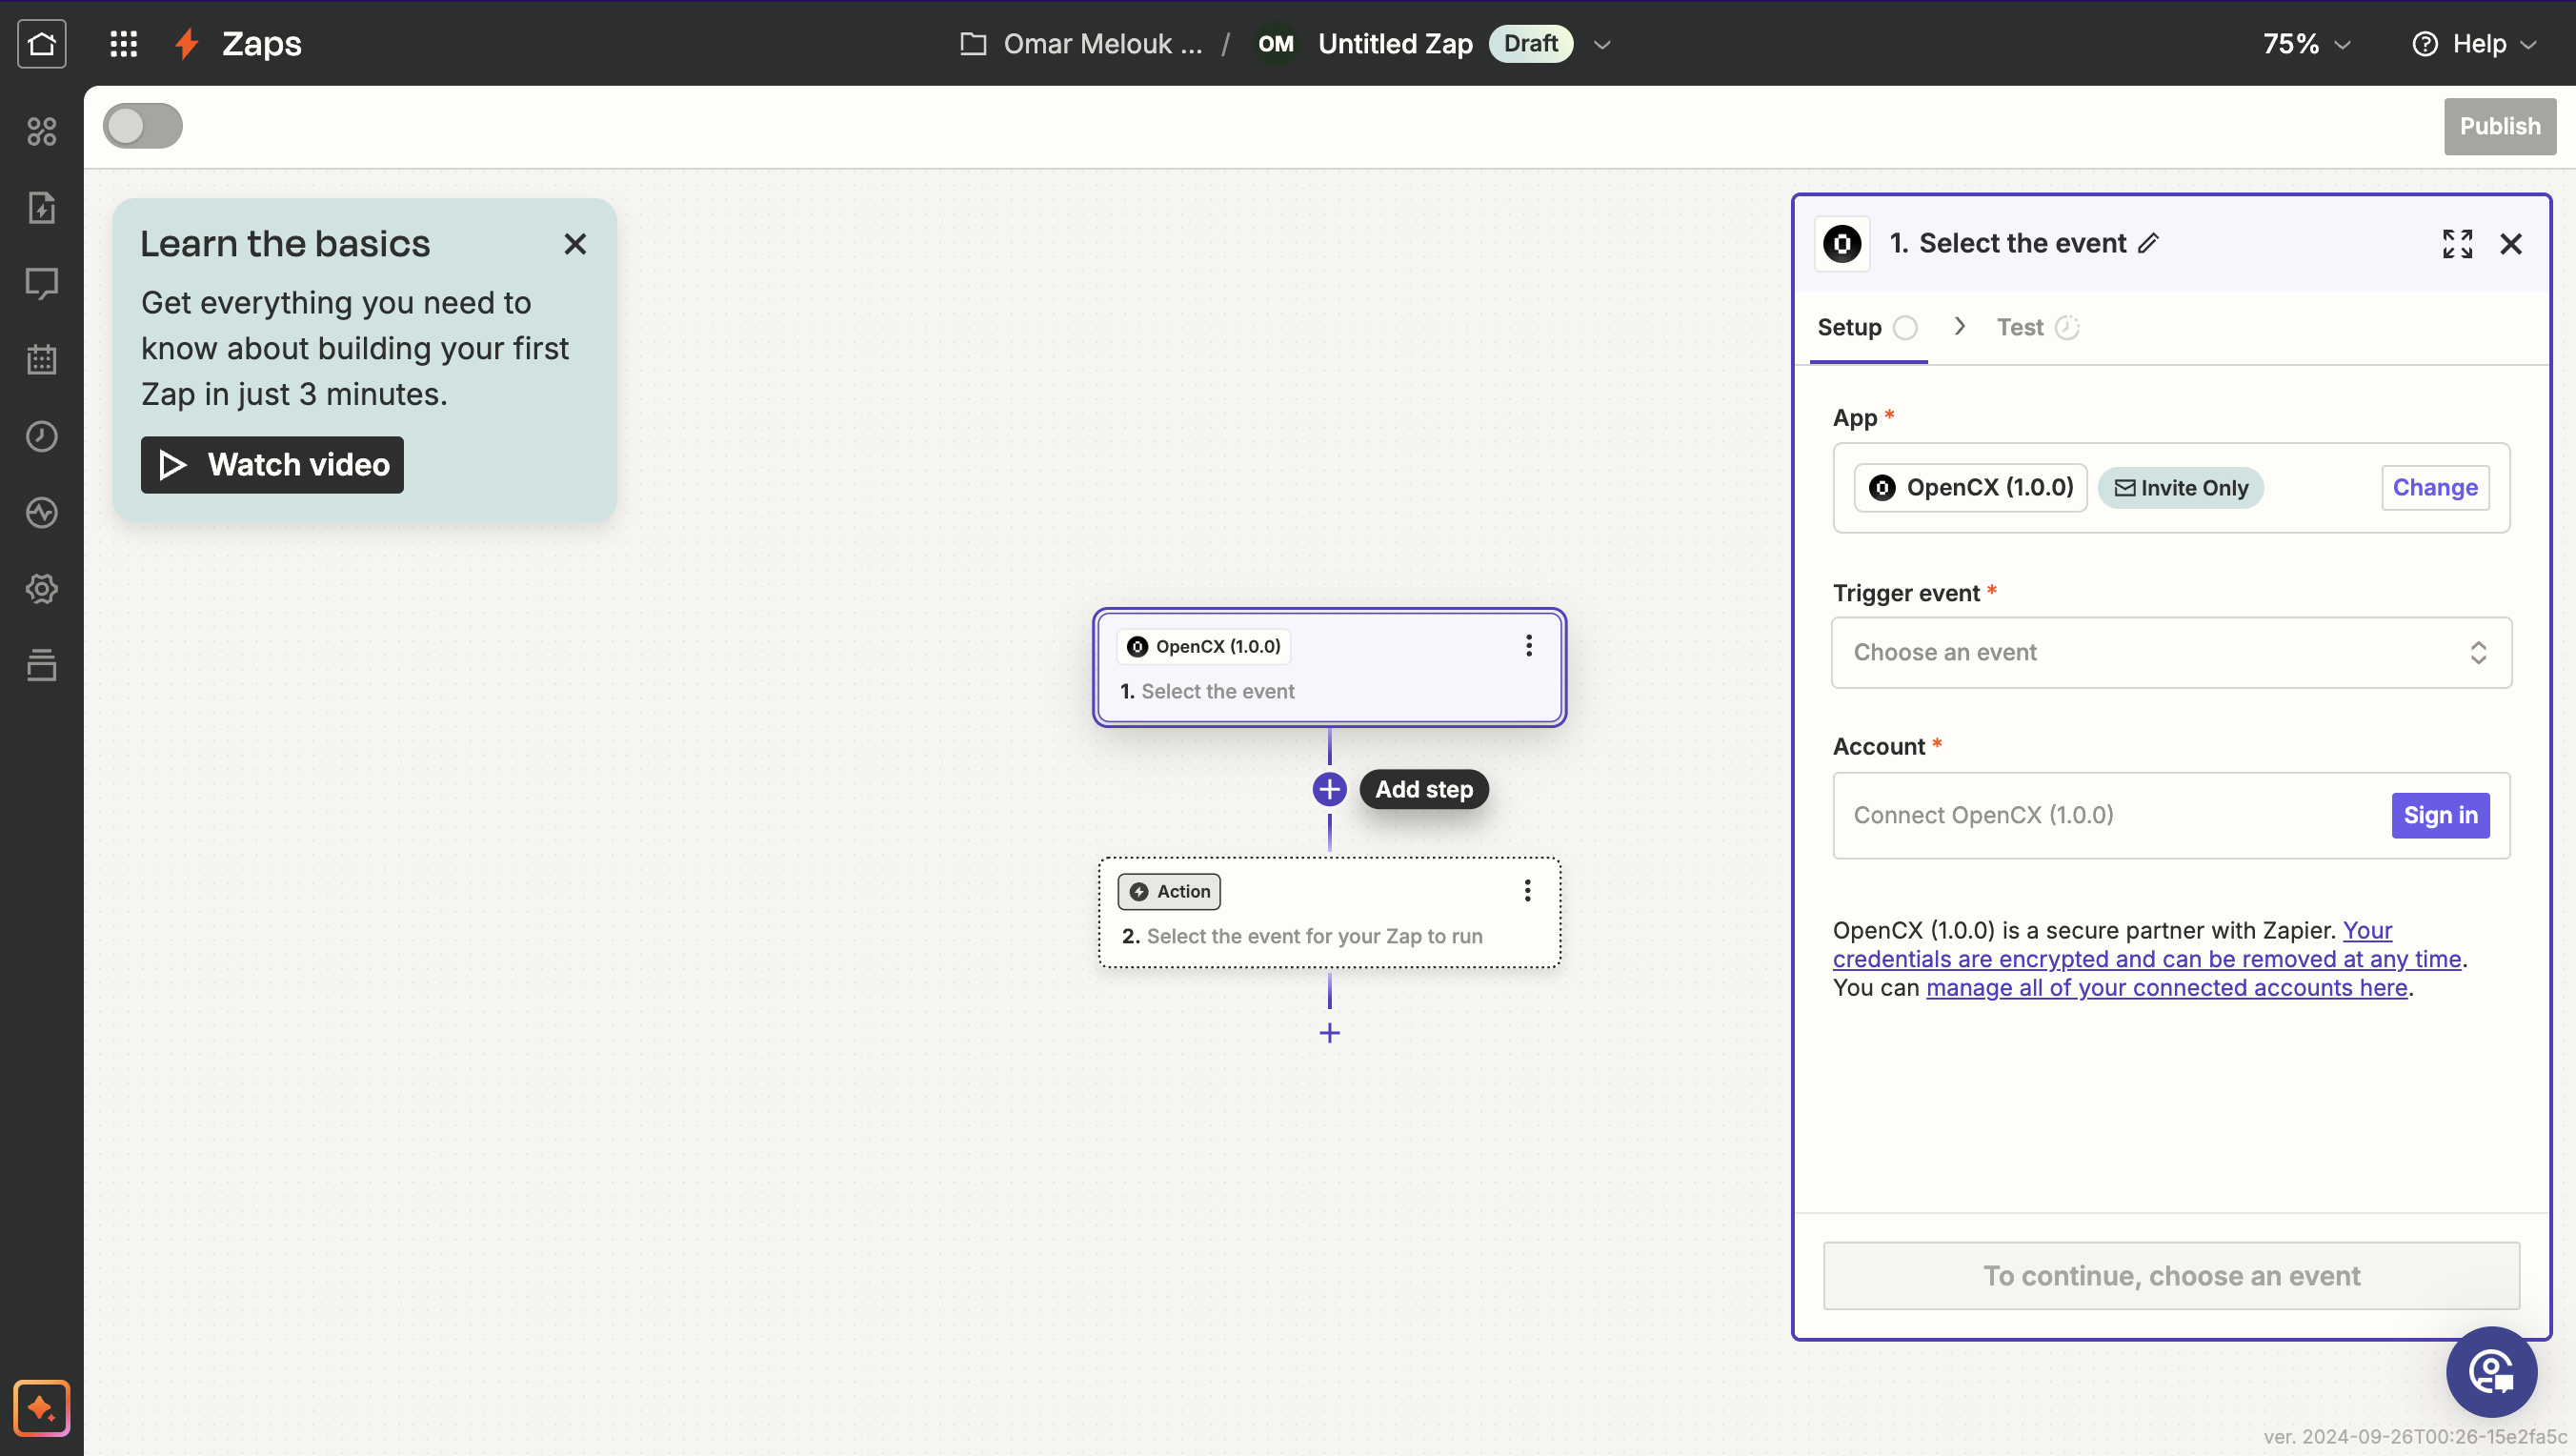
Task: Open manage all connected accounts link
Action: click(x=2166, y=988)
